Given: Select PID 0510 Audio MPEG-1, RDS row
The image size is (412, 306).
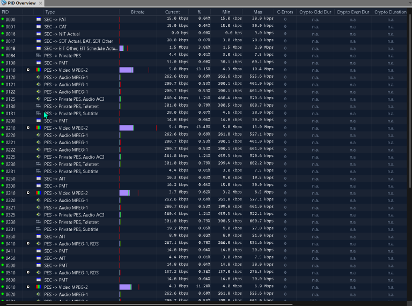Looking at the screenshot, I should pos(203,272).
